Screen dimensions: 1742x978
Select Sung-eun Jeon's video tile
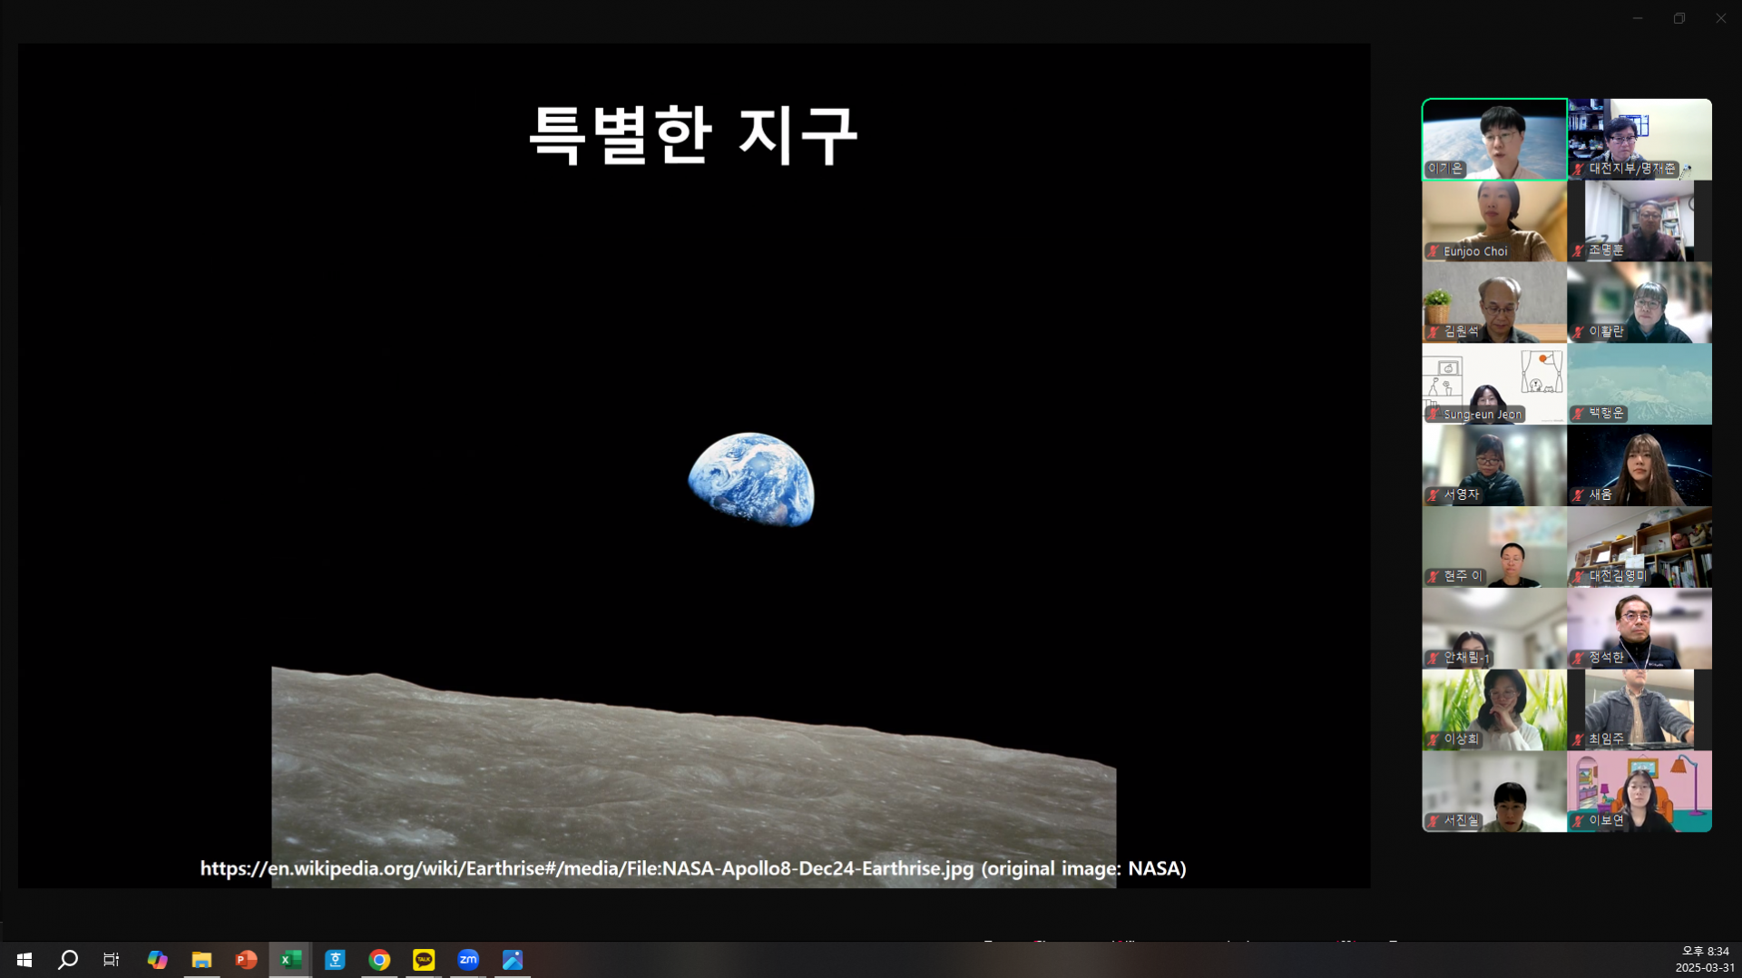coord(1494,384)
